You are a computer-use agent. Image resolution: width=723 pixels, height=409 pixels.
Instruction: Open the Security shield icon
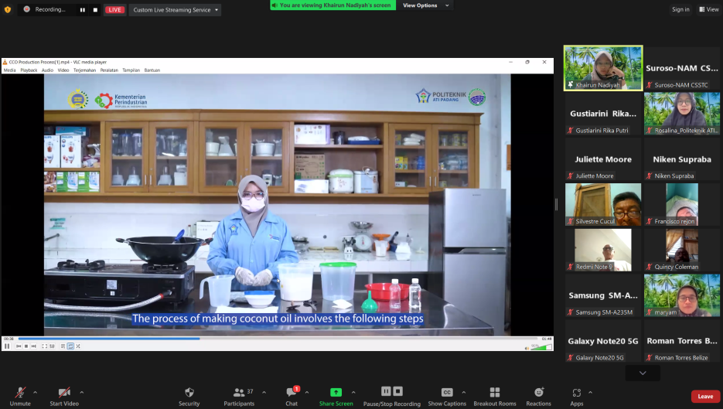pos(189,393)
